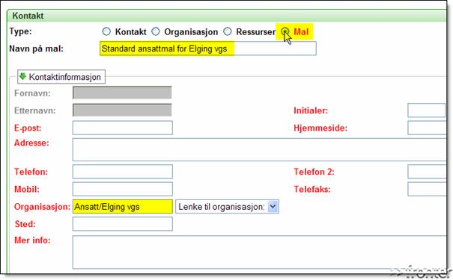Click the Hjemmeside input field

tap(427, 128)
